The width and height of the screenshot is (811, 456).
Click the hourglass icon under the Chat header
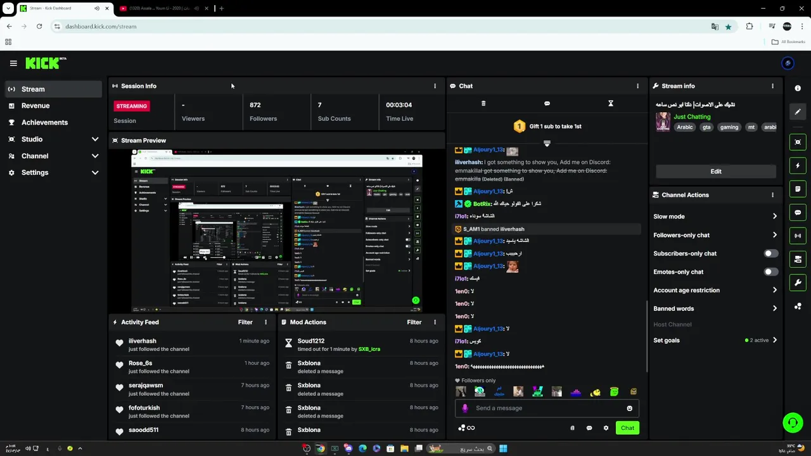click(x=611, y=103)
